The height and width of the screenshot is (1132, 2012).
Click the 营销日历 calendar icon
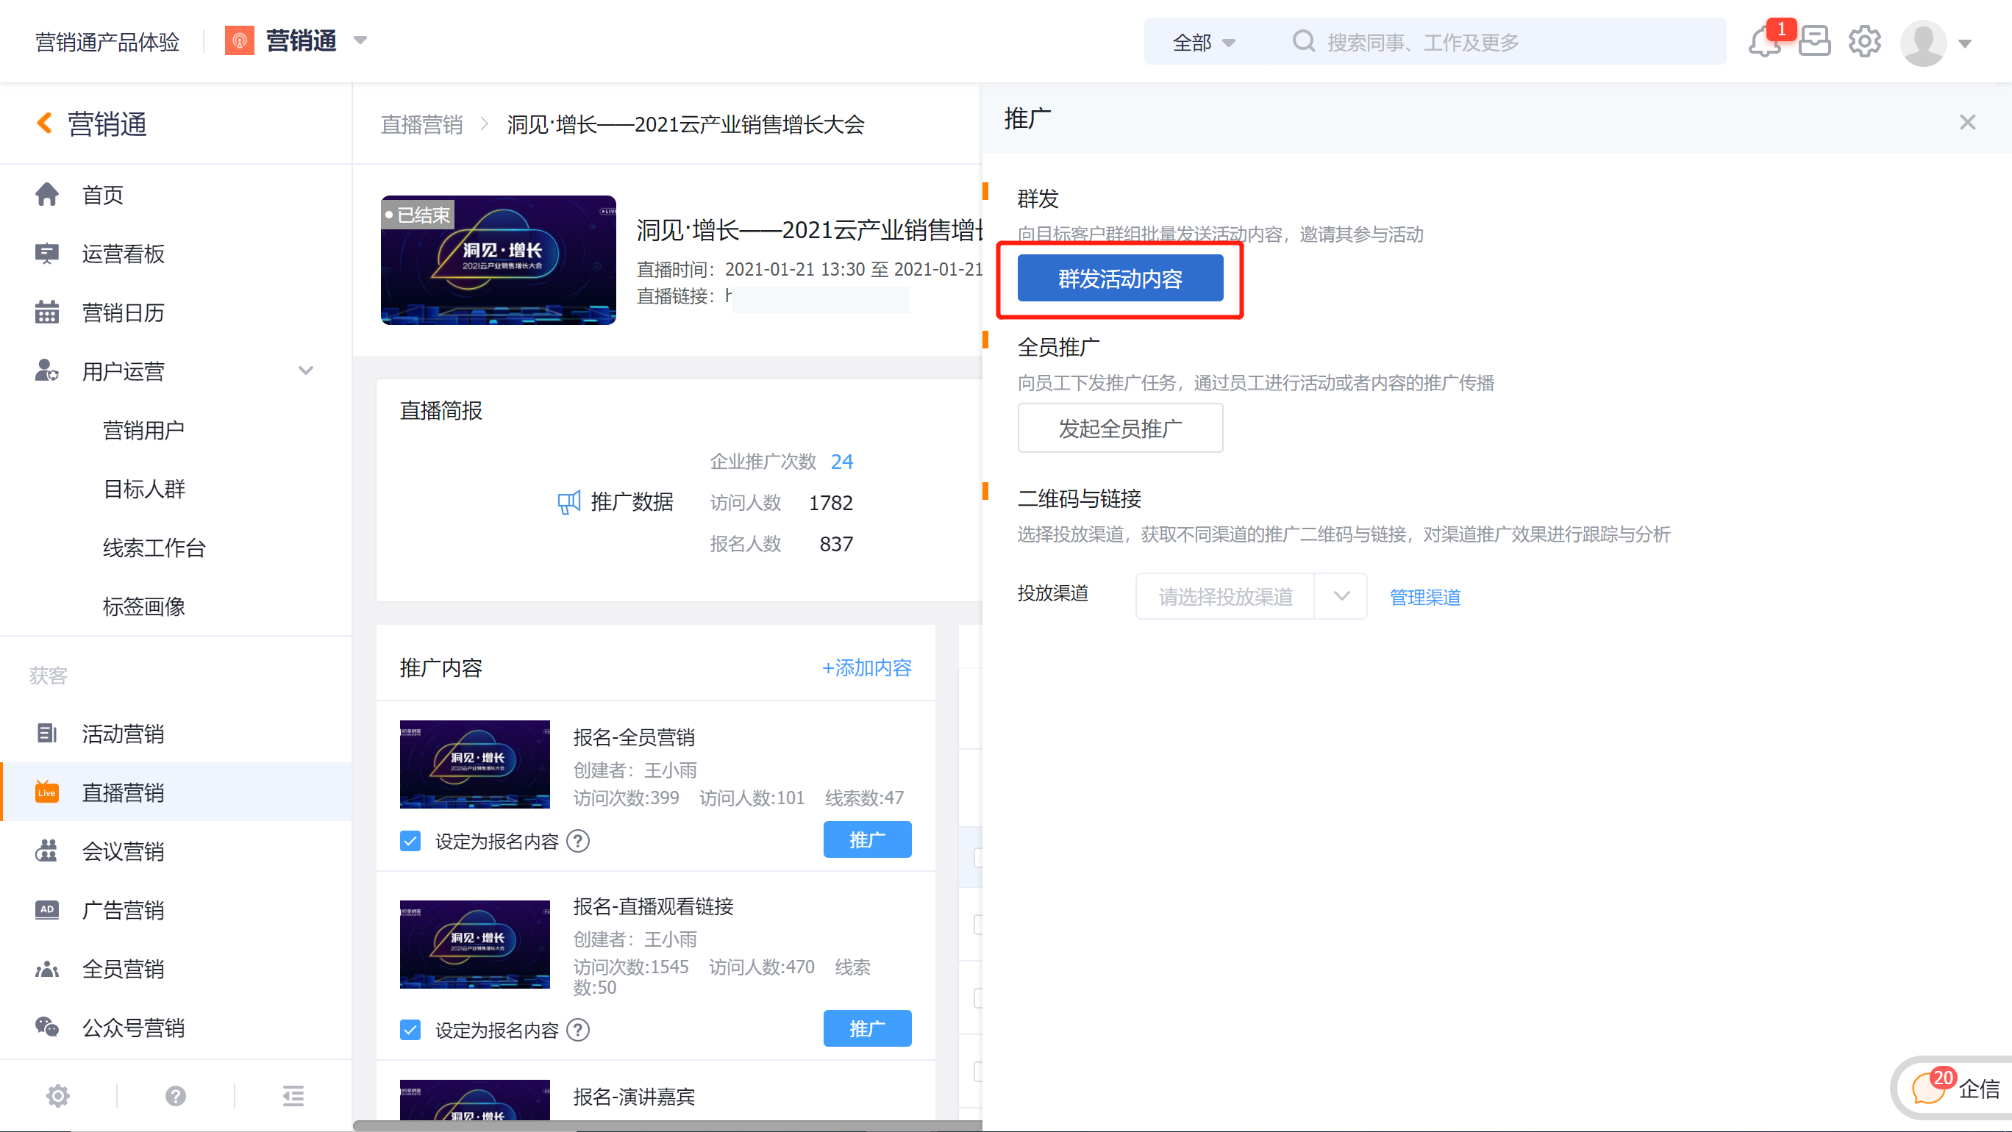pos(47,312)
